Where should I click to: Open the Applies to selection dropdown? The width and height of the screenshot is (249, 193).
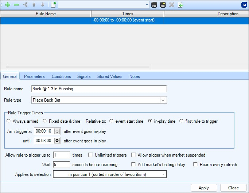[110, 174]
